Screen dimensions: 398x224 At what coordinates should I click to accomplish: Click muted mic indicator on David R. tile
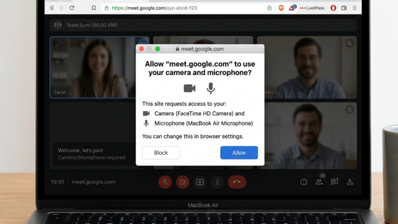(x=350, y=110)
